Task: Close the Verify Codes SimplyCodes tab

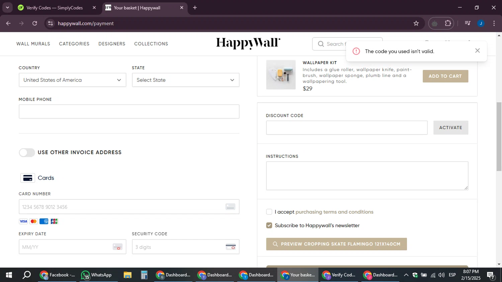Action: [94, 8]
